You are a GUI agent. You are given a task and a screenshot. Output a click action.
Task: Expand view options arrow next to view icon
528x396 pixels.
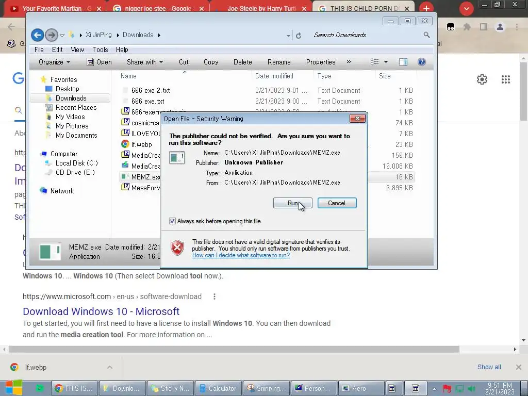pyautogui.click(x=386, y=62)
